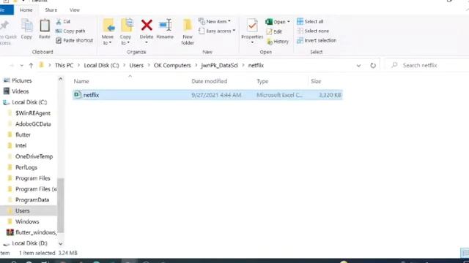Open the File menu tab
The image size is (469, 263).
[6, 9]
